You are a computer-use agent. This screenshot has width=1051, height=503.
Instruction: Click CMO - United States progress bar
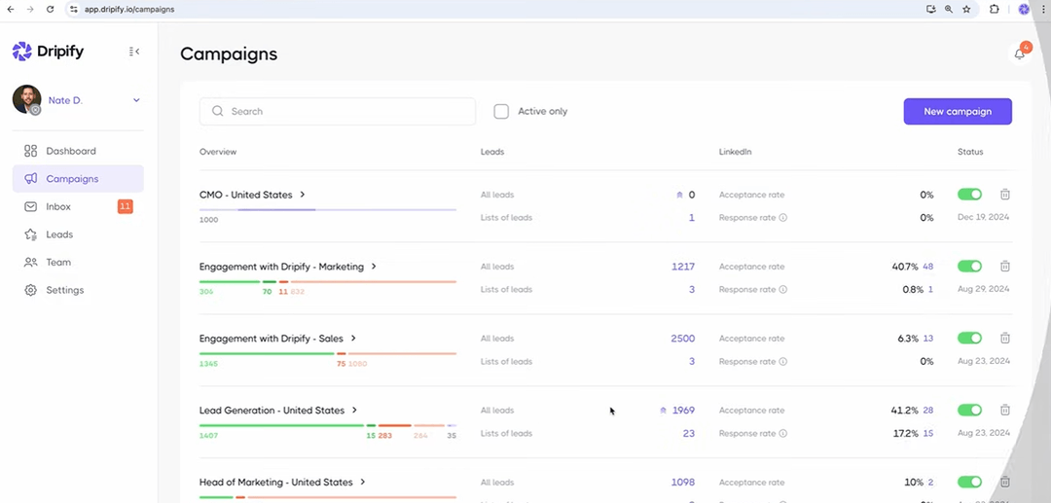[328, 209]
